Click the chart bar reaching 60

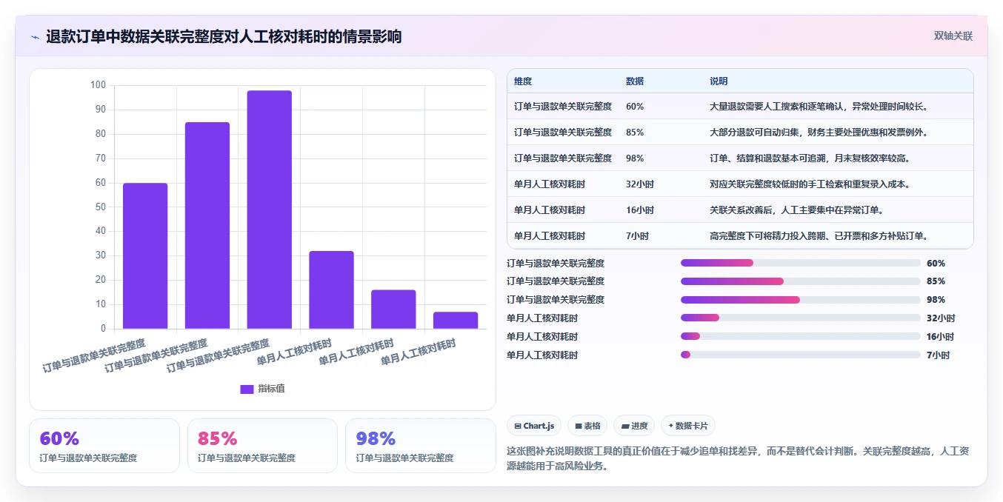click(x=145, y=255)
